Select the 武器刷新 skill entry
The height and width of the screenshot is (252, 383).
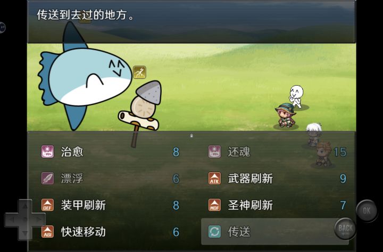[277, 178]
